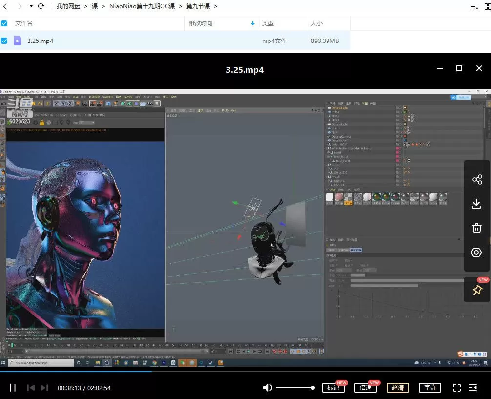This screenshot has width=491, height=399.
Task: Open the video playlist panel
Action: point(472,388)
